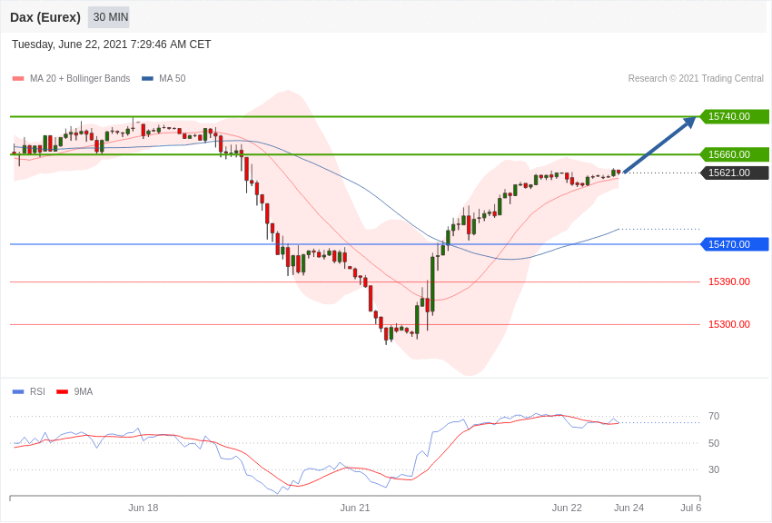Click the RSI legend color swatch

[18, 392]
